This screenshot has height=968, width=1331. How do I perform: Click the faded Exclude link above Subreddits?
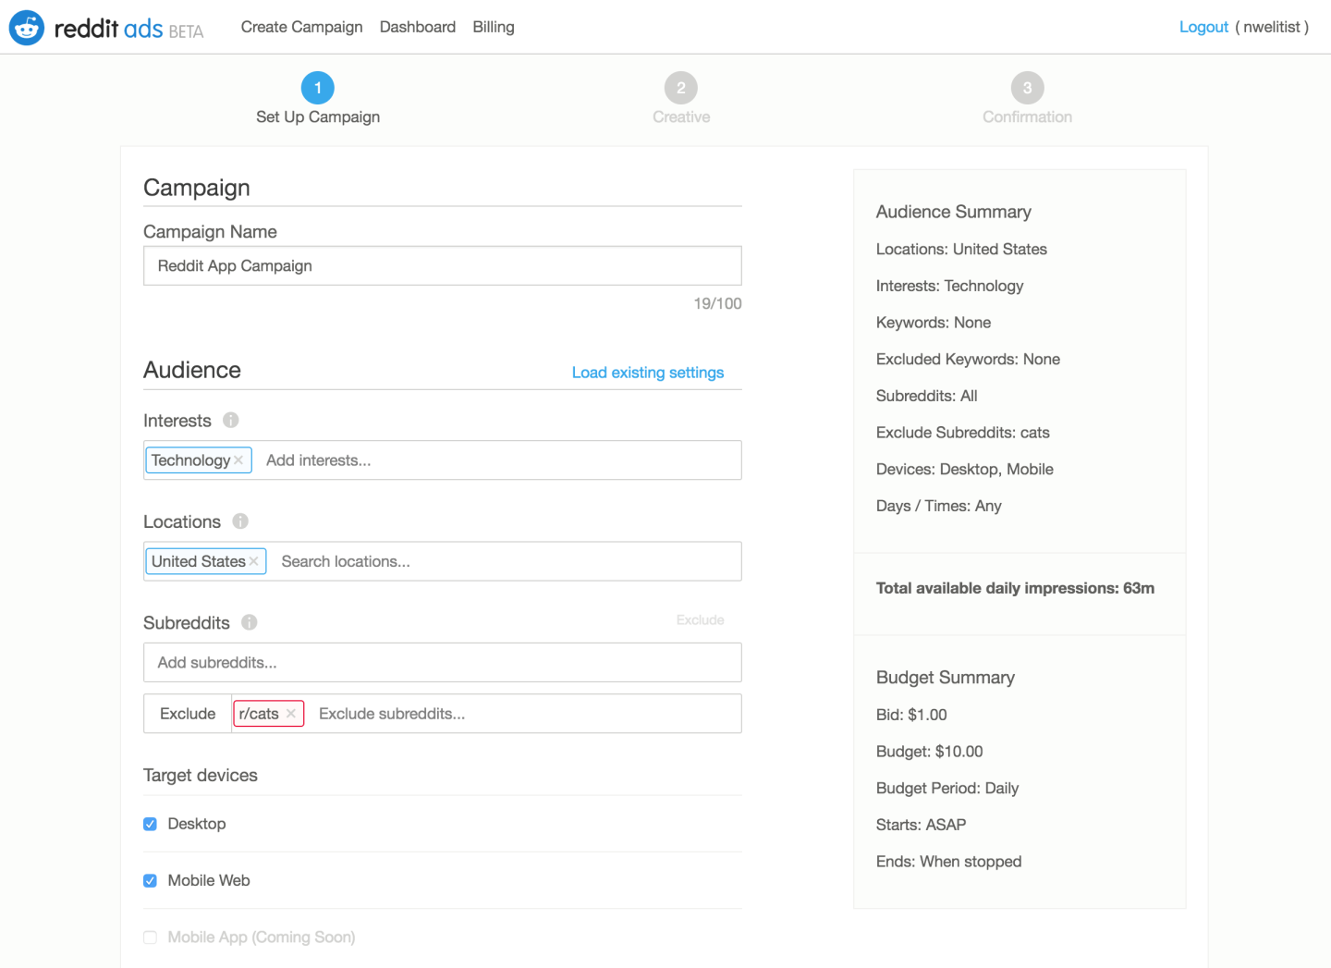tap(700, 619)
